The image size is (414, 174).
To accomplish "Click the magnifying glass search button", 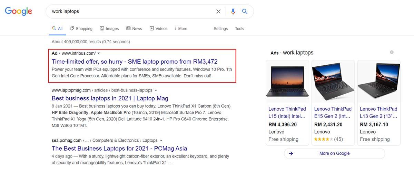I will 245,11.
